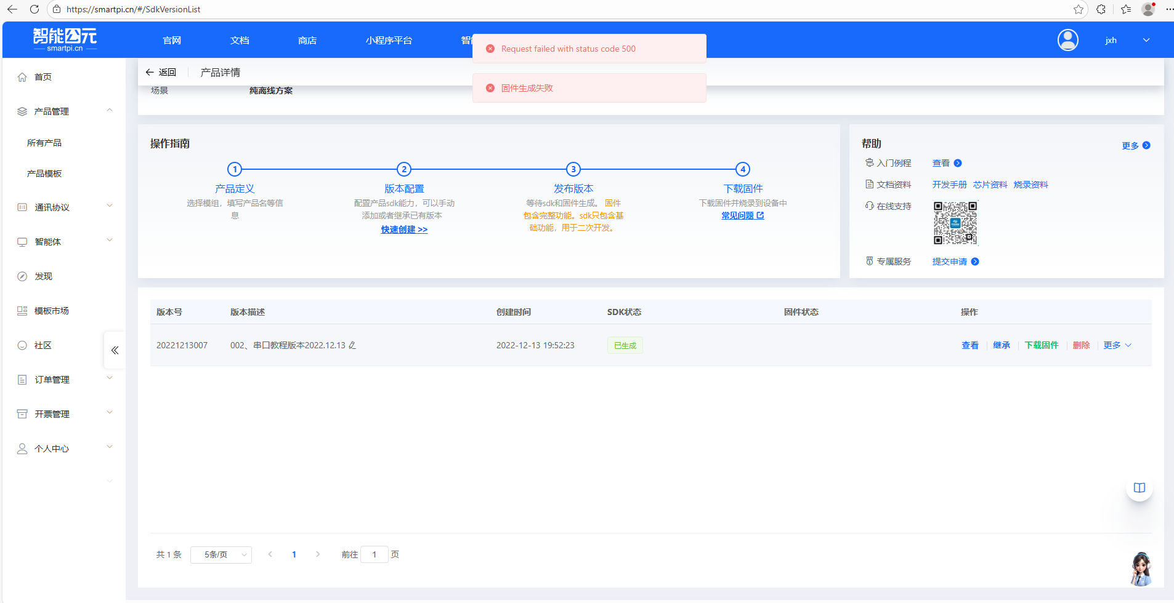Click the user avatar in top bar

[x=1067, y=39]
